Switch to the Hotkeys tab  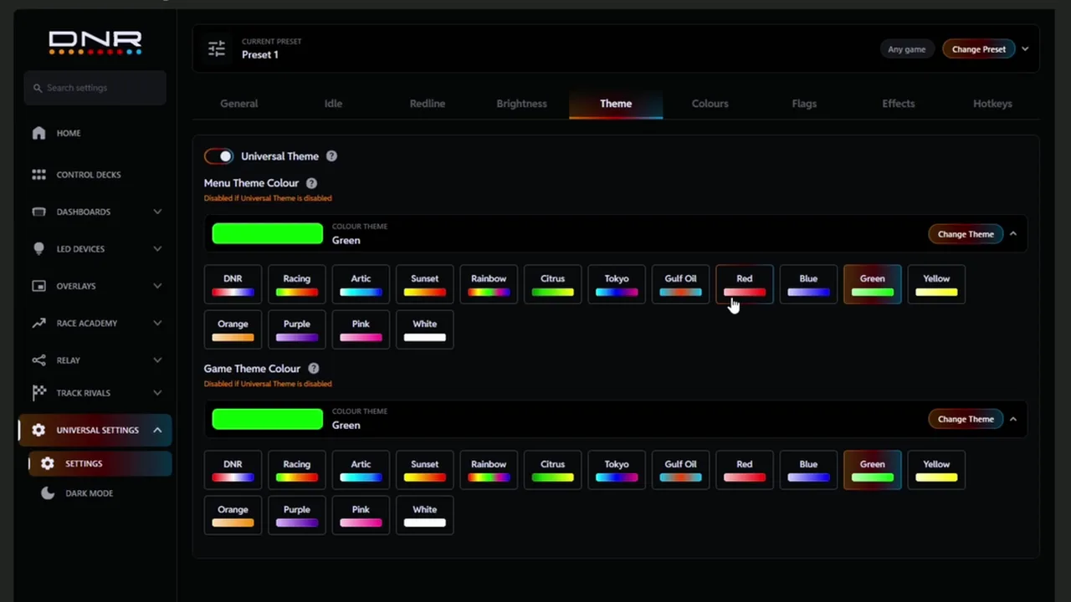click(992, 104)
